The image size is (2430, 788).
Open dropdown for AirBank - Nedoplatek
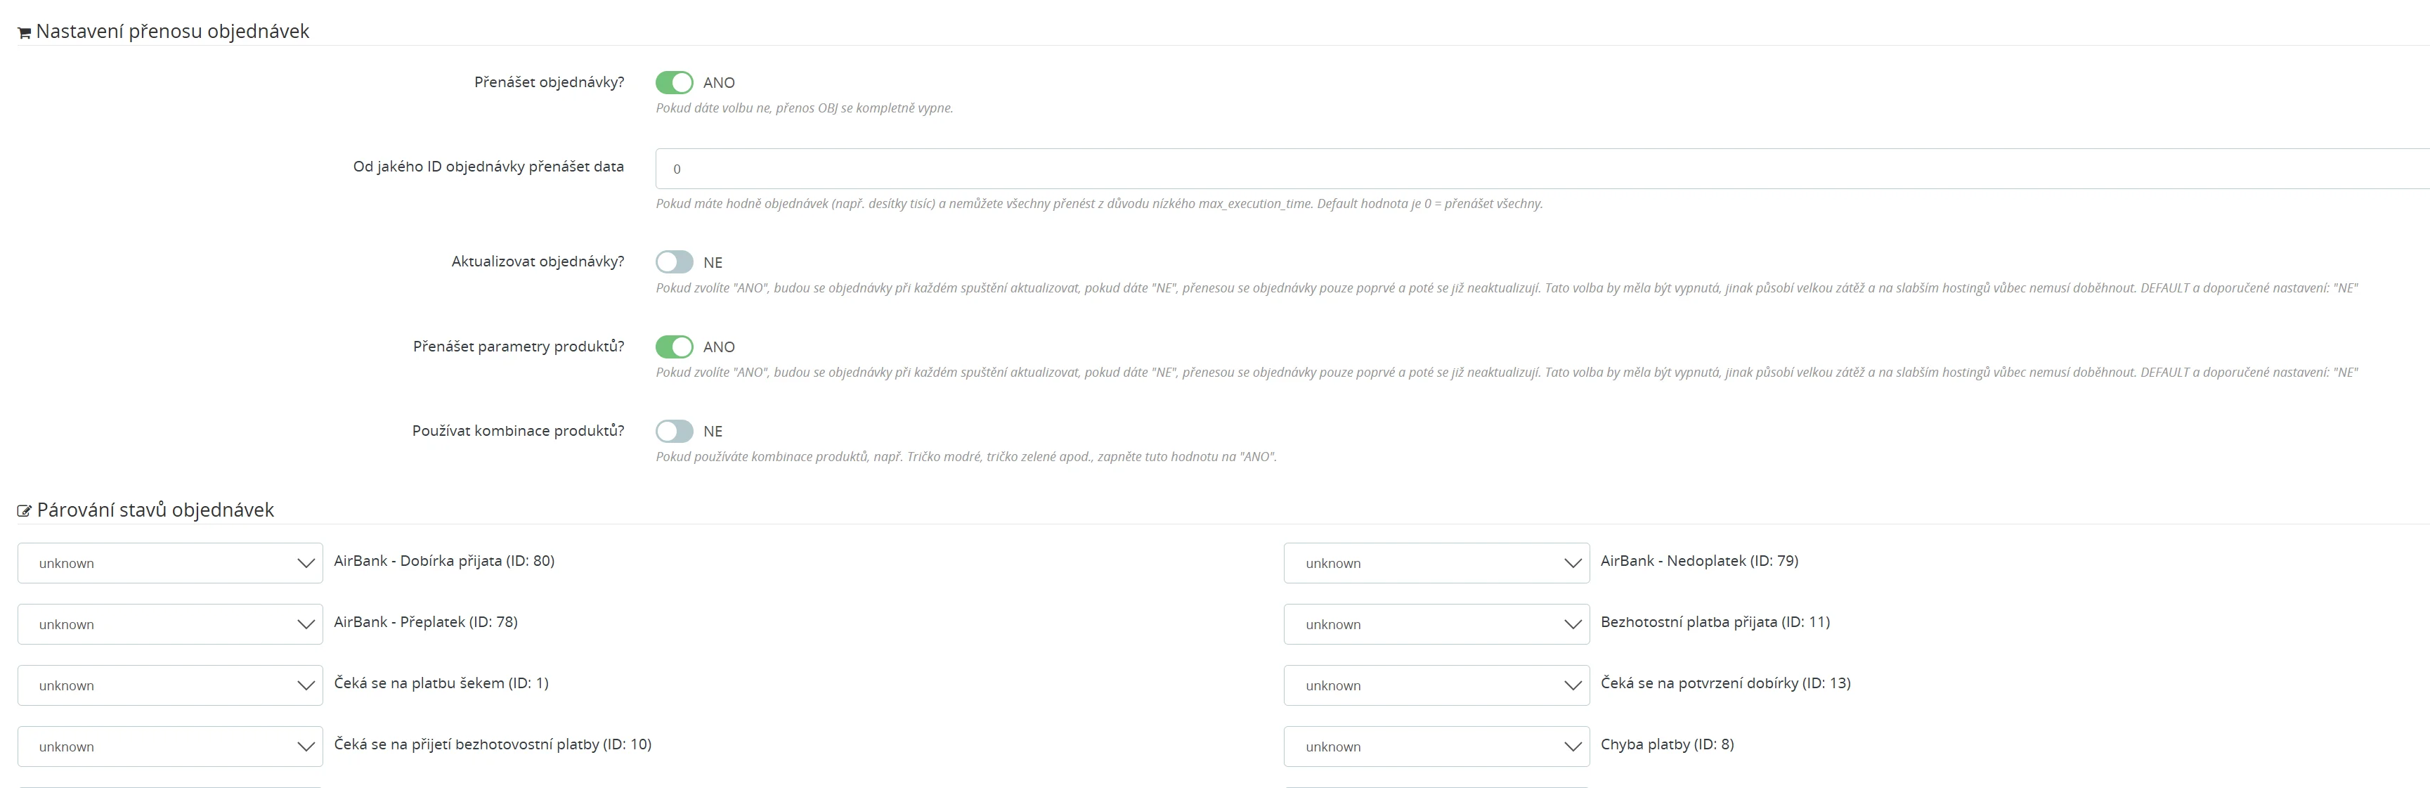pos(1436,563)
